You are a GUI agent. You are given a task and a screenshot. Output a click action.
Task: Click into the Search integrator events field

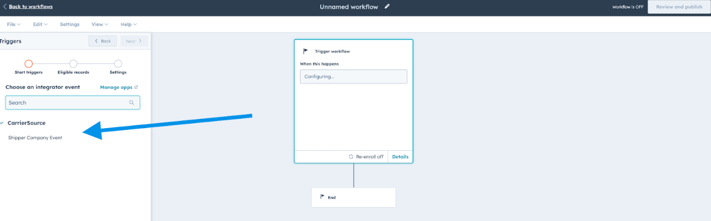(73, 103)
